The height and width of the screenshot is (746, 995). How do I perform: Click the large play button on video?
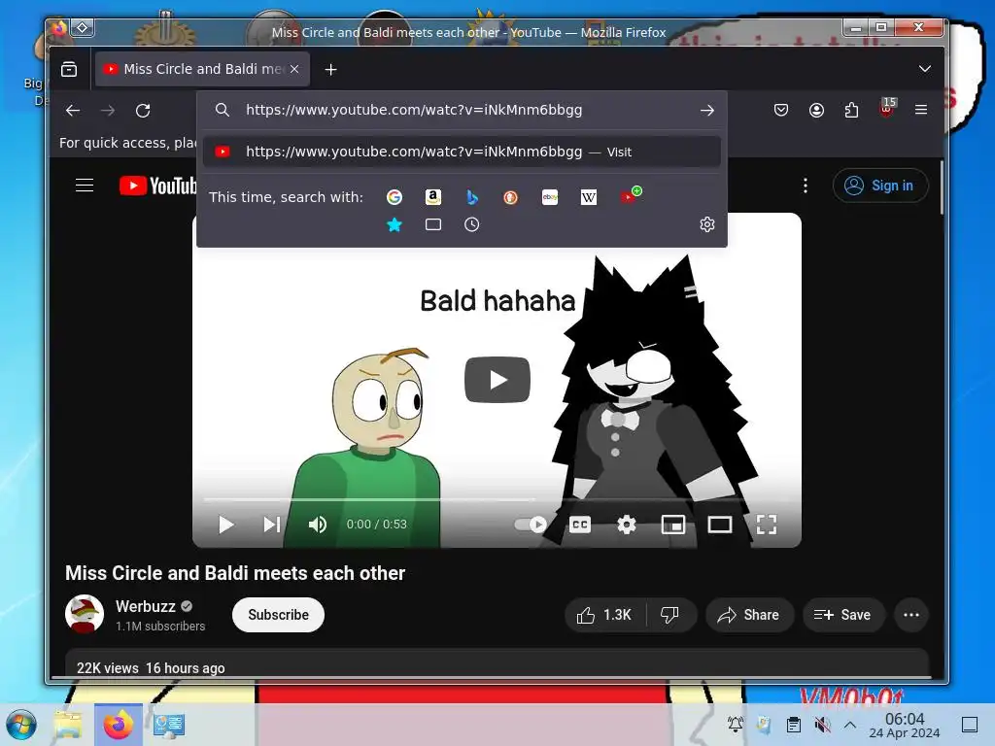tap(497, 380)
